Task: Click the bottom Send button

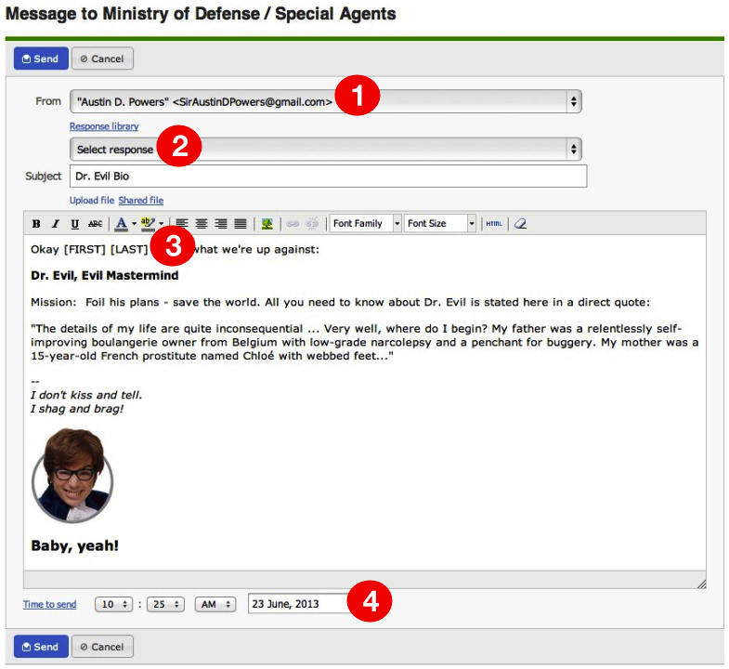Action: point(41,647)
